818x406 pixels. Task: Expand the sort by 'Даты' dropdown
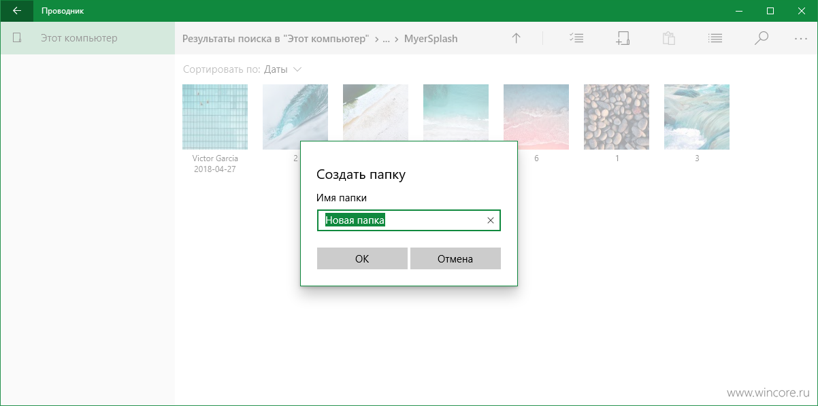[283, 69]
